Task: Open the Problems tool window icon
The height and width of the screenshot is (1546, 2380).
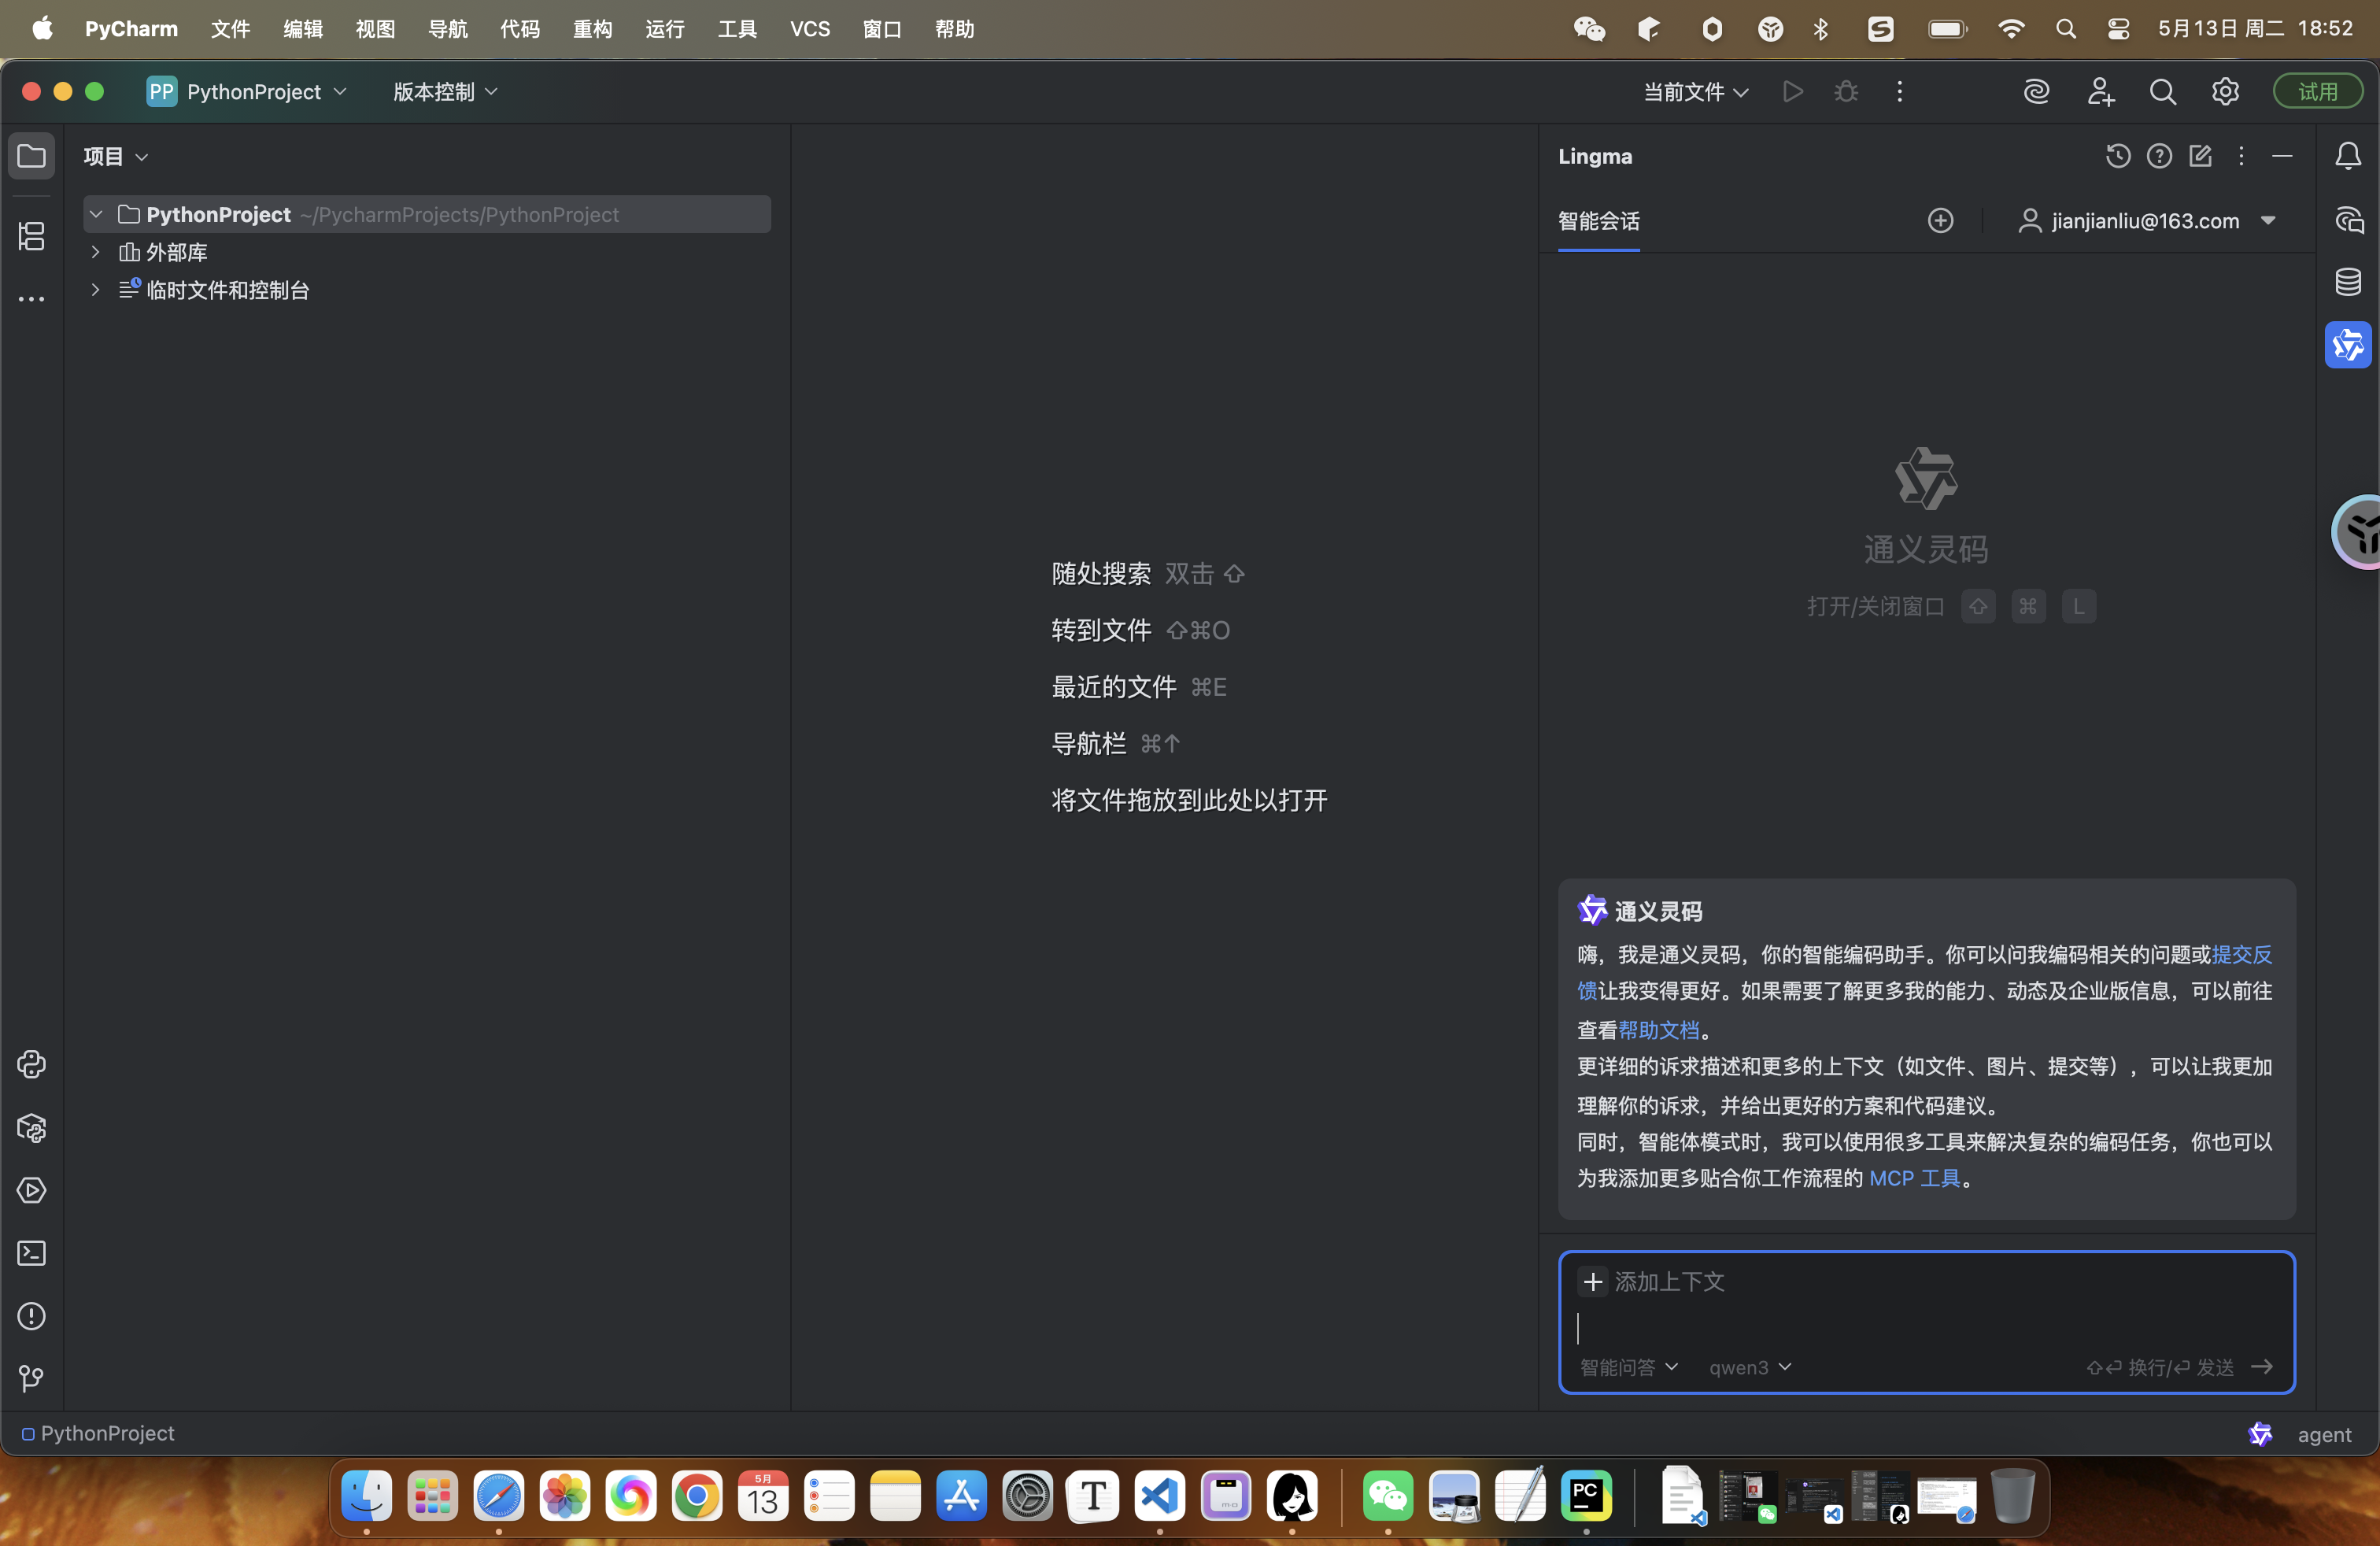Action: (x=32, y=1316)
